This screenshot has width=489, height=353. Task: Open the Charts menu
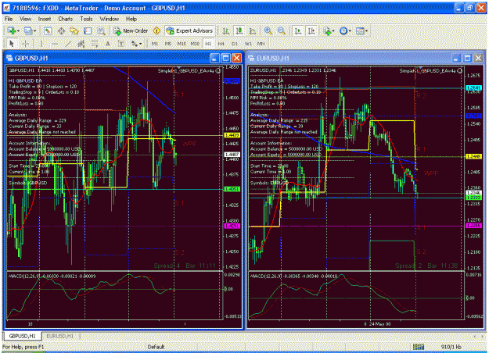[65, 19]
